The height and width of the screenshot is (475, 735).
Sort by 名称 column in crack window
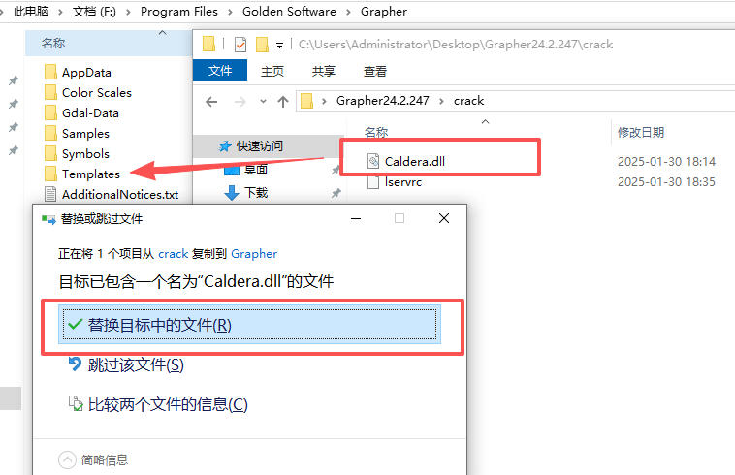coord(376,132)
